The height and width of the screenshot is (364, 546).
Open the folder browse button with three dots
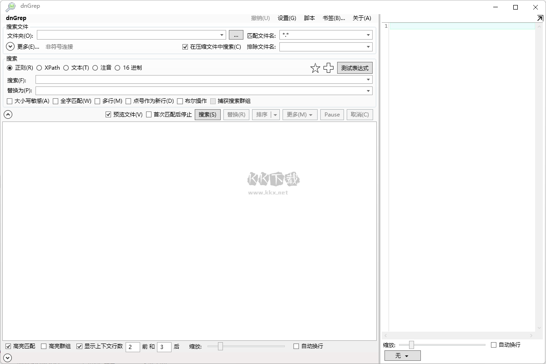click(236, 35)
